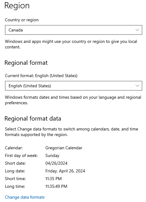
Task: Select the Gregorian Calendar value
Action: (64, 148)
